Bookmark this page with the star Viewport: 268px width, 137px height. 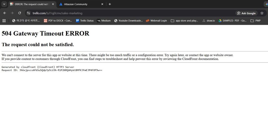[262, 13]
